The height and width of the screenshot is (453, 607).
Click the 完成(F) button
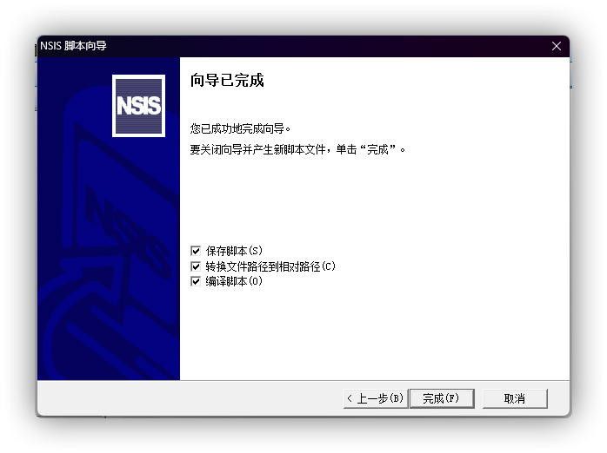(x=442, y=398)
